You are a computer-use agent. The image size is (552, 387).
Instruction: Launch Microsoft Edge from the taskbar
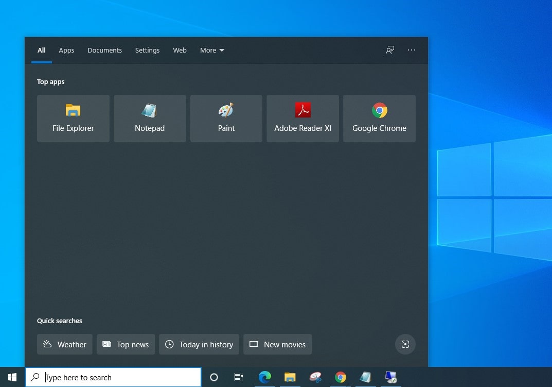[265, 377]
